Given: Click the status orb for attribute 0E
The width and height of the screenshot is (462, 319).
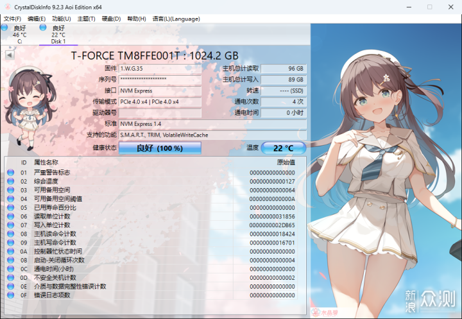Looking at the screenshot, I should [11, 286].
